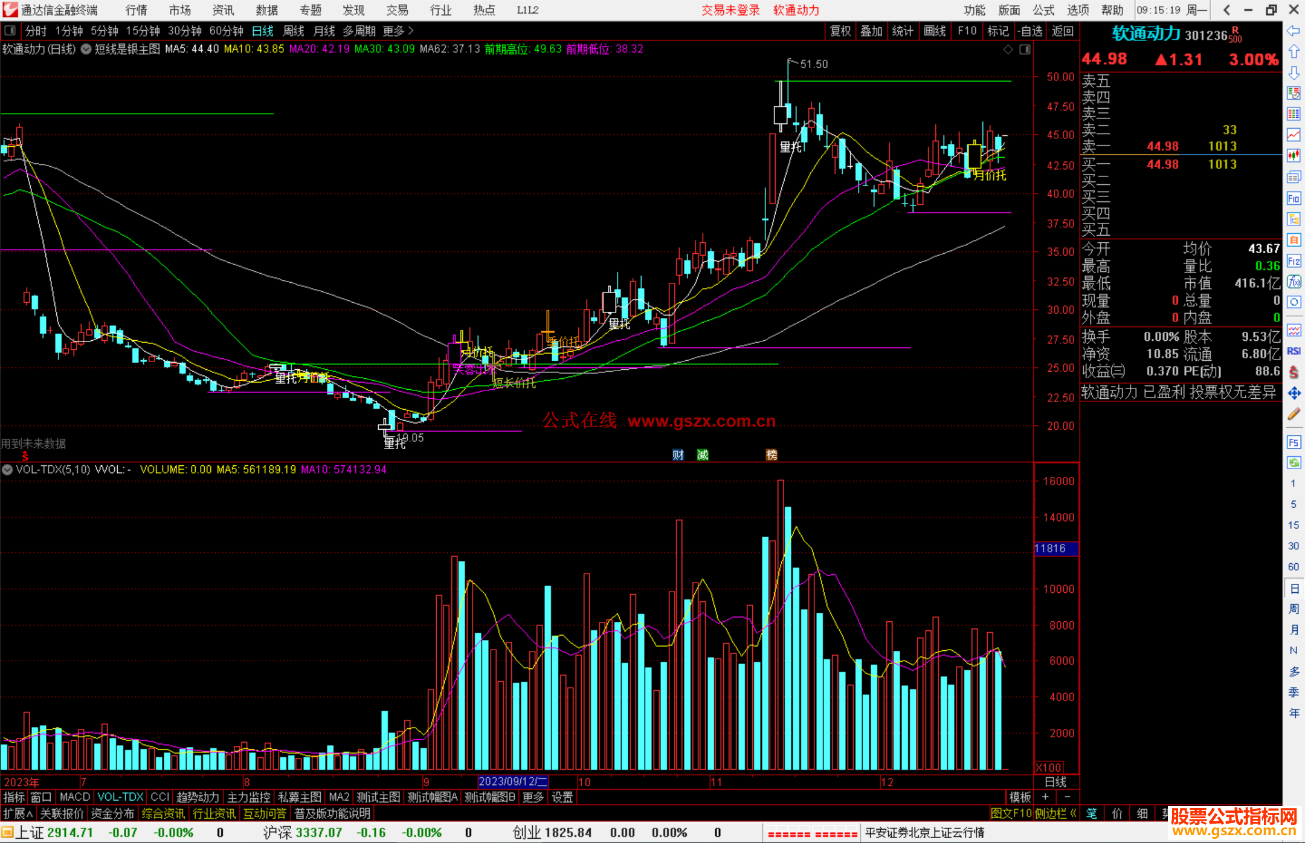Click the 复权 button

click(840, 31)
